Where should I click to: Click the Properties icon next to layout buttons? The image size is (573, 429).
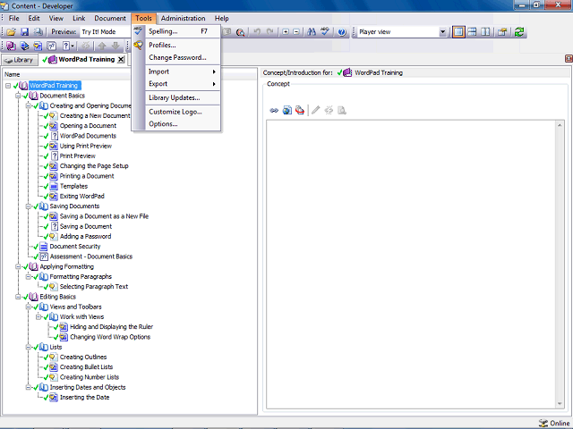point(502,32)
